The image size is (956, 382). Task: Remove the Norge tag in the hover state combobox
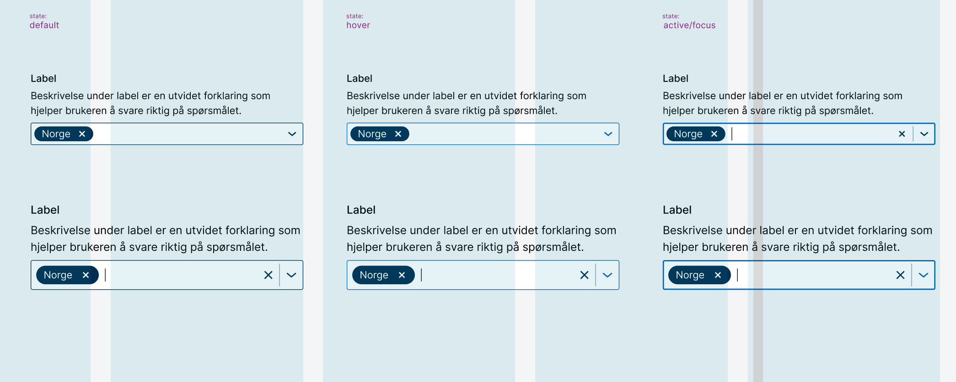click(398, 133)
